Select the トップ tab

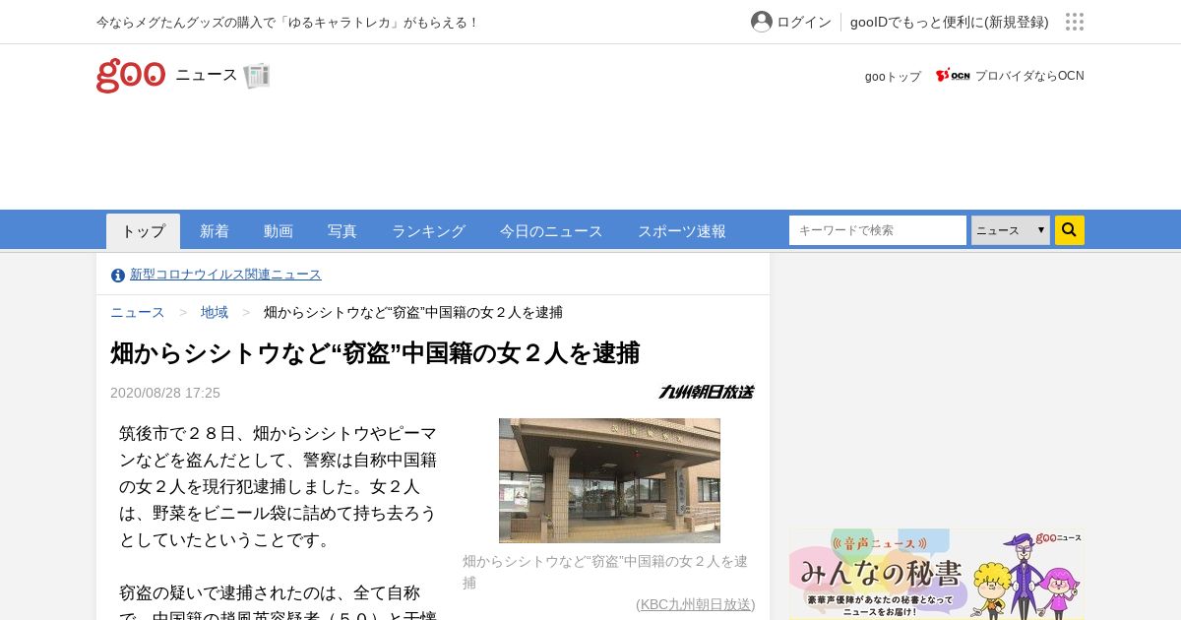pos(143,231)
